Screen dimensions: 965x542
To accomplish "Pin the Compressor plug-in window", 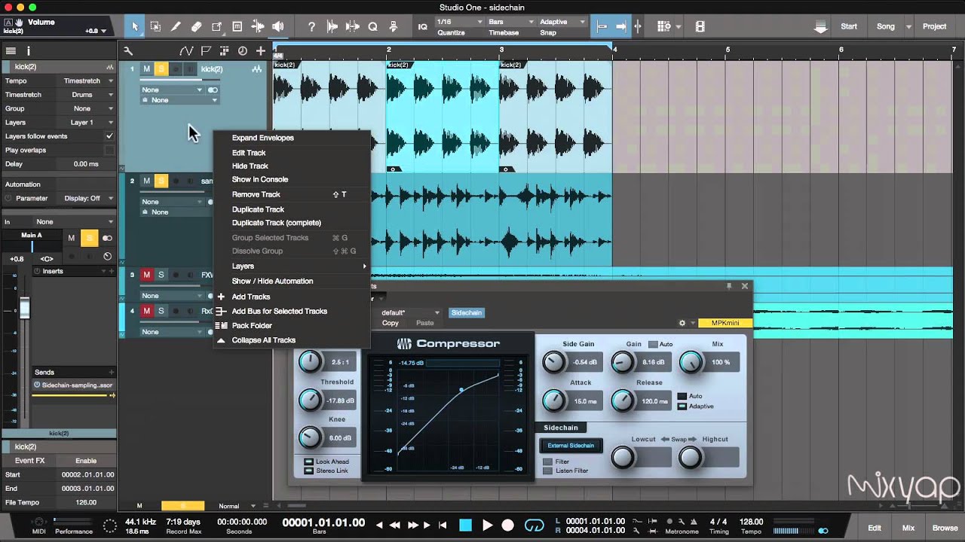I will (729, 286).
